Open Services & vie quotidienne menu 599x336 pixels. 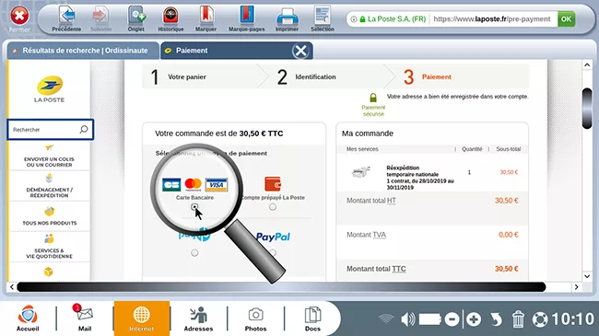(49, 247)
